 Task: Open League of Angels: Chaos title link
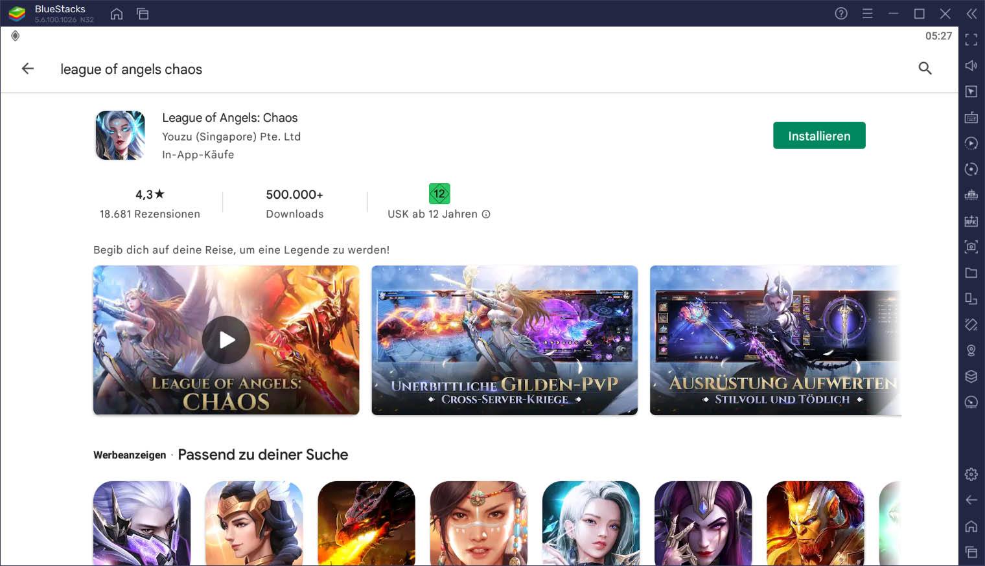pos(230,118)
